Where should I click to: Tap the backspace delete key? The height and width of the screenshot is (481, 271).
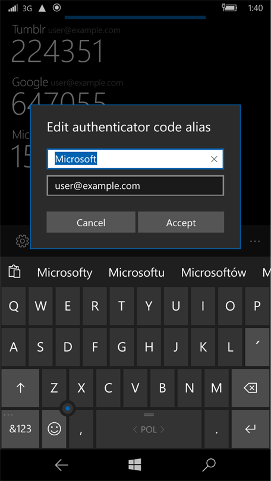[x=250, y=388]
